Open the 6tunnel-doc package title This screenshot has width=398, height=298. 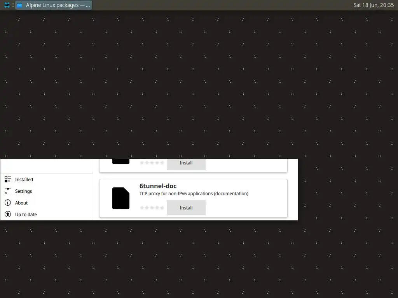click(158, 186)
